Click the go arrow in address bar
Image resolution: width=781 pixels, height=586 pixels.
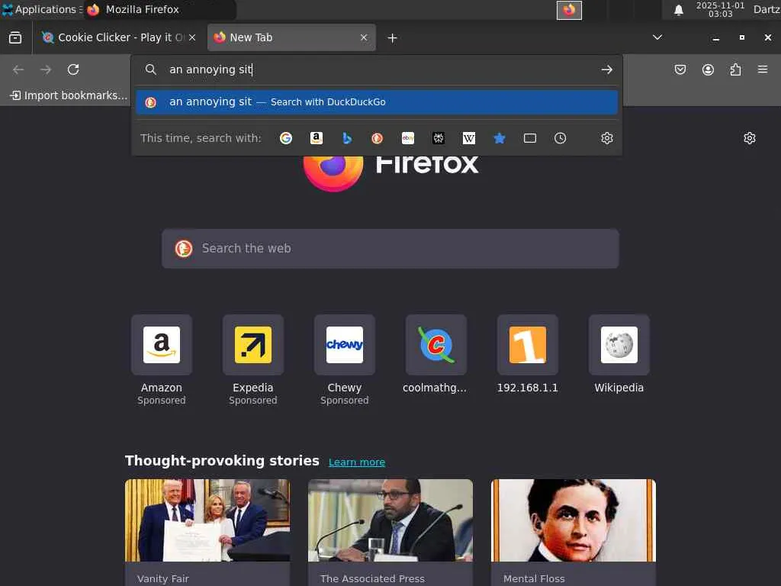click(606, 69)
